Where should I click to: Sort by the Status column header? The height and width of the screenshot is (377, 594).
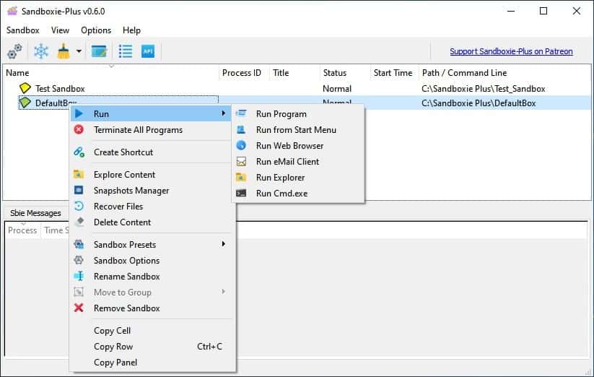[335, 73]
